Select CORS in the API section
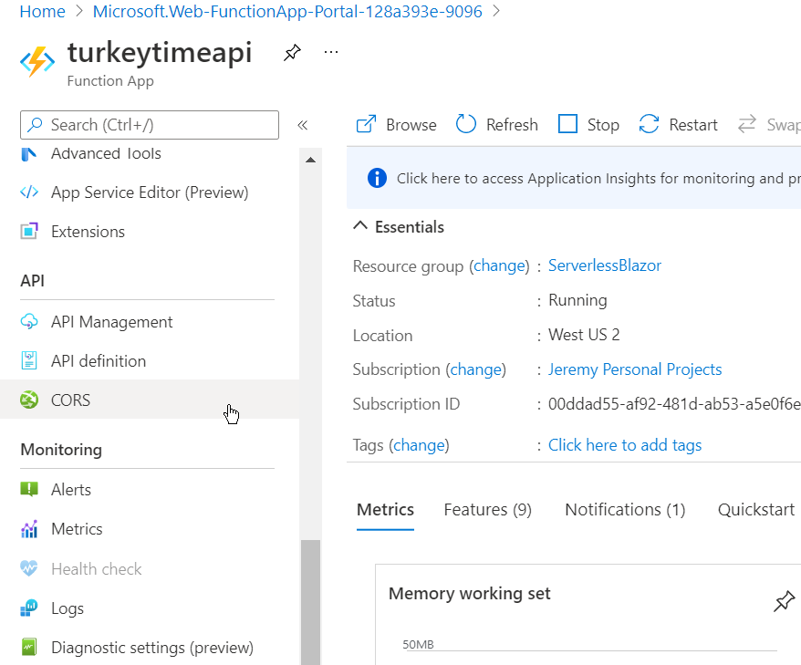The image size is (801, 665). coord(150,400)
